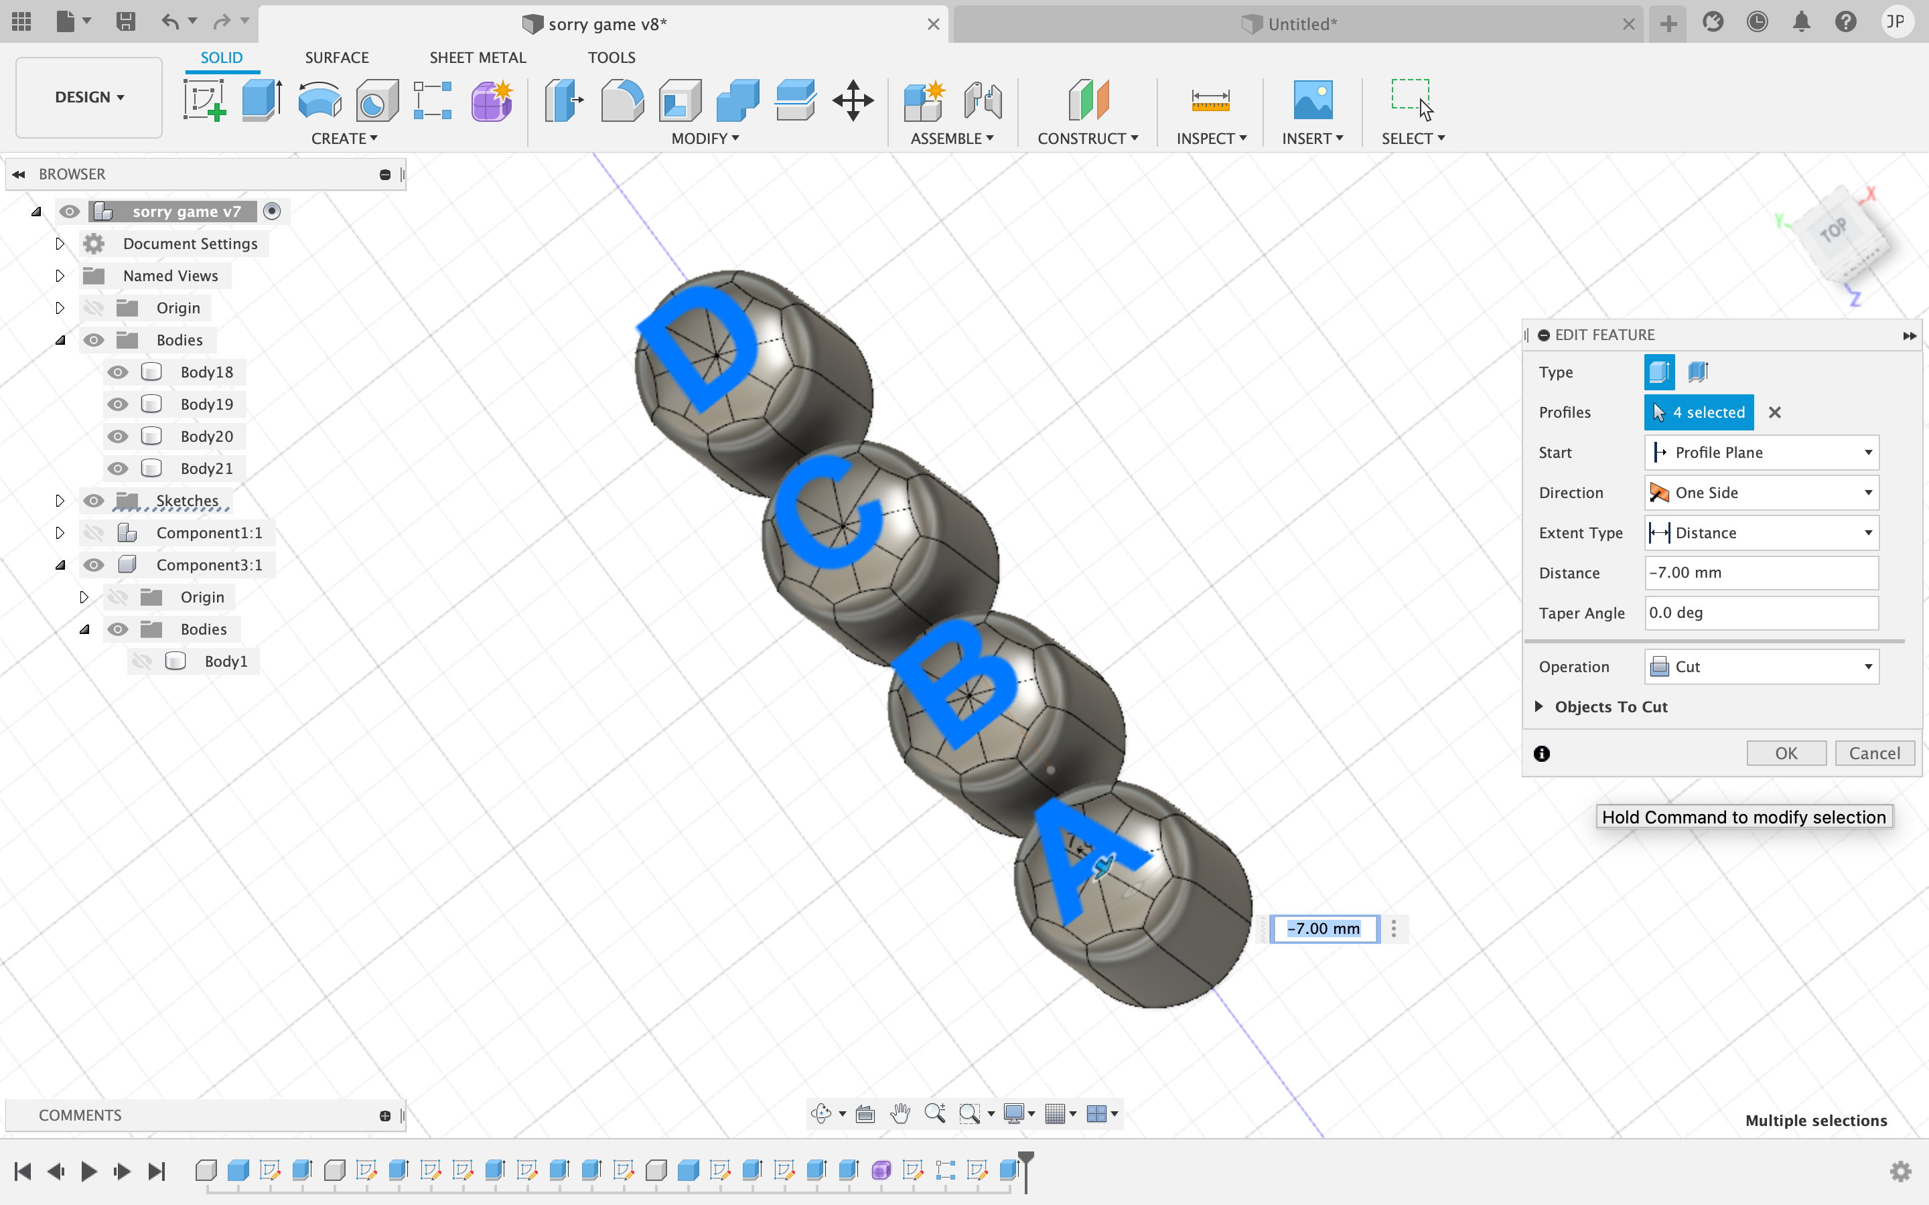Open the Direction One Side dropdown
Screen dimensions: 1929x1205
(1762, 493)
